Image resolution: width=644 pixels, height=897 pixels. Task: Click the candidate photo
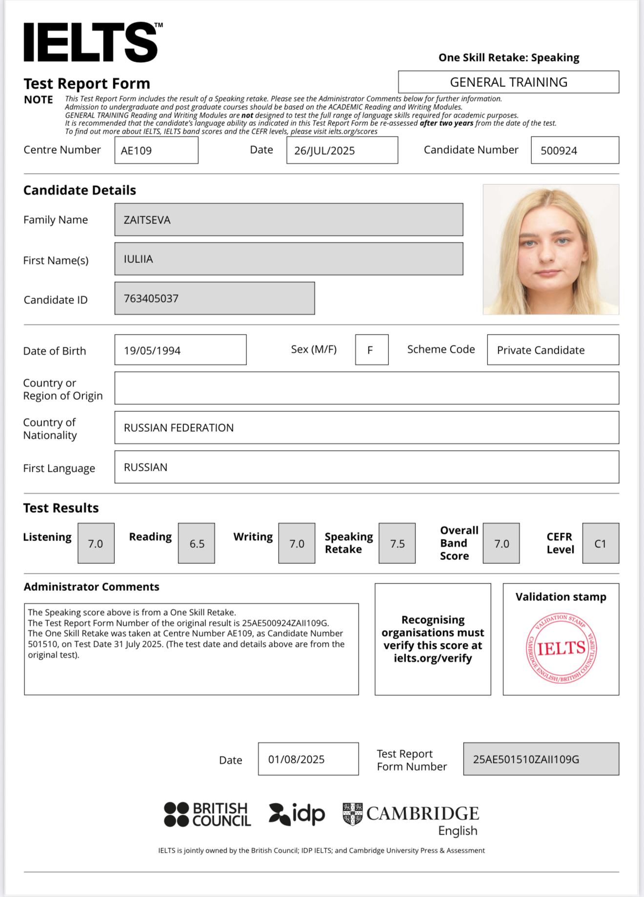point(551,249)
